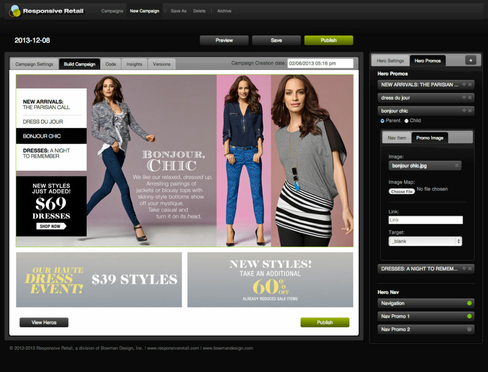The image size is (488, 372).
Task: Click the plus icon on DRESSES: A NIGHT row
Action: [x=464, y=268]
